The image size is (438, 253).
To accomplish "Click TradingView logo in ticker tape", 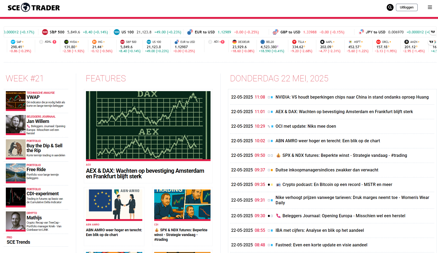I will [433, 32].
